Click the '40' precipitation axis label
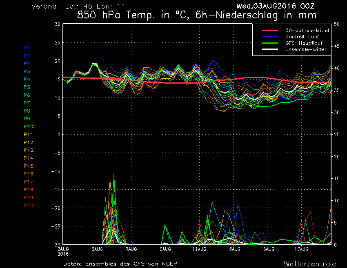347x268 pixels. [x=337, y=69]
